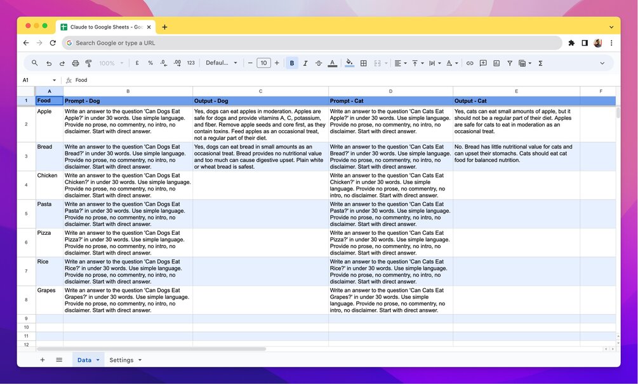Viewport: 638px width, 384px height.
Task: Open the zoom 100% dropdown
Action: point(111,63)
